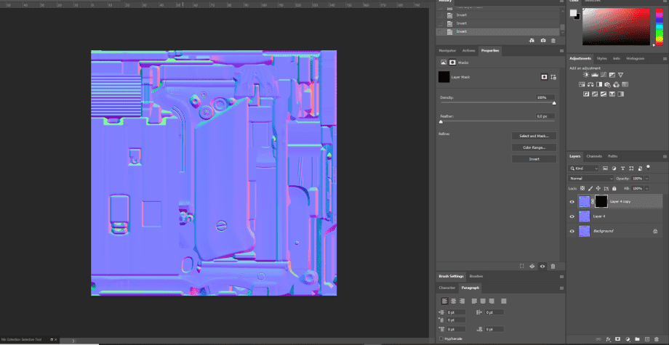669x345 pixels.
Task: Center align text in Paragraph panel
Action: pyautogui.click(x=452, y=301)
